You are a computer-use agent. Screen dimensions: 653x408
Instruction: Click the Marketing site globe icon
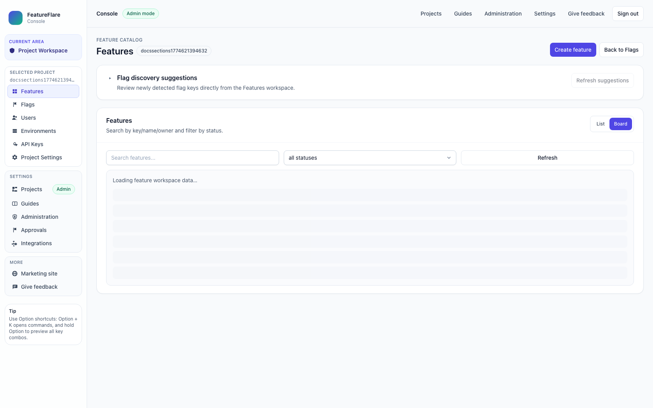click(15, 274)
